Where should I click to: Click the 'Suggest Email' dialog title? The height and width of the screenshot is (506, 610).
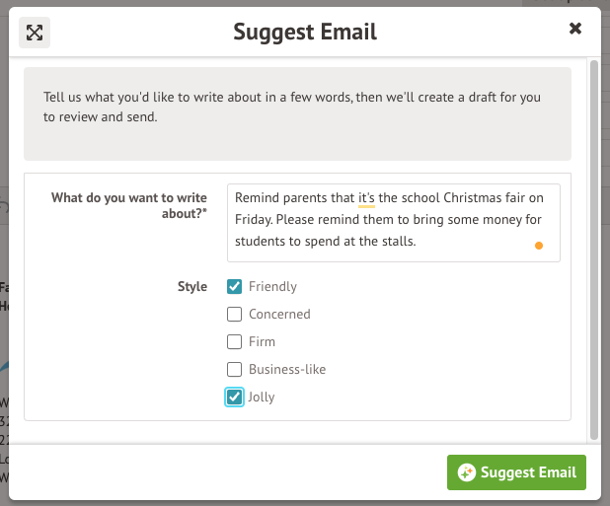pos(305,33)
